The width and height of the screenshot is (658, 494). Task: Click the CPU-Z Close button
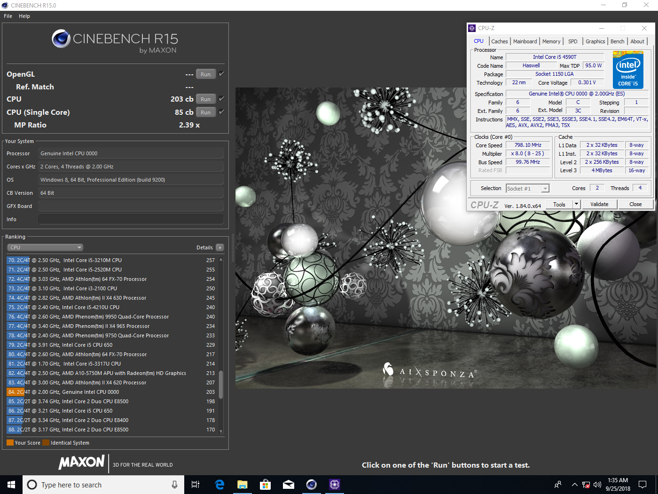[x=635, y=204]
